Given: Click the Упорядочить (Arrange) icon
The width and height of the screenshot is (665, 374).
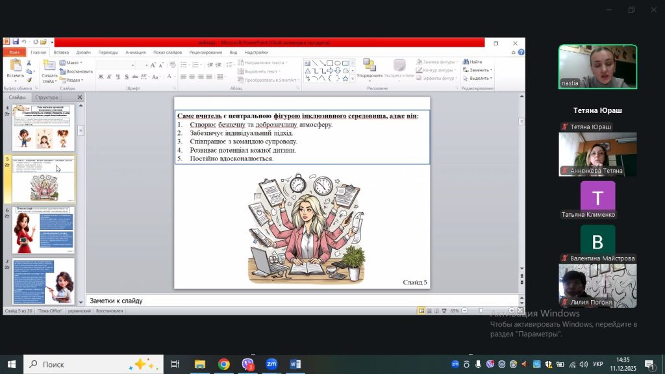Looking at the screenshot, I should (369, 68).
